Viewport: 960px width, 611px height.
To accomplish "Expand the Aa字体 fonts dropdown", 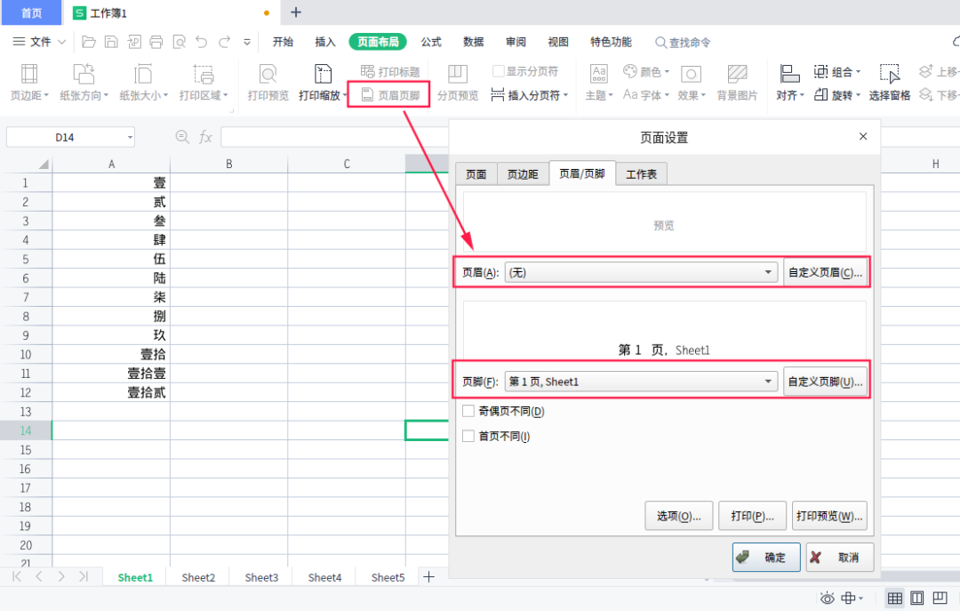I will click(667, 95).
